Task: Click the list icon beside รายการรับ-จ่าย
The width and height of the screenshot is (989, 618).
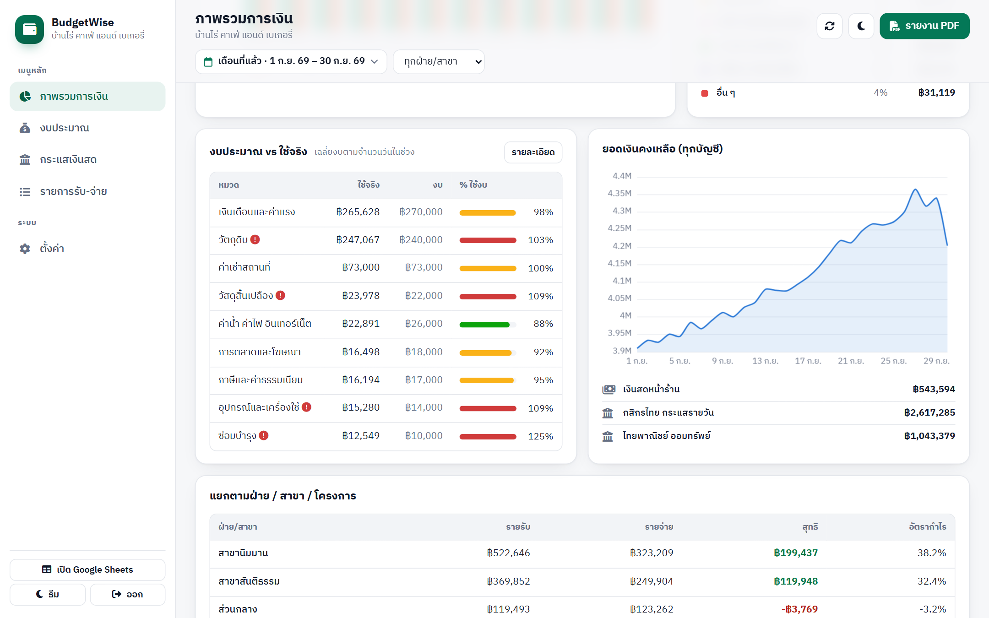Action: coord(25,191)
